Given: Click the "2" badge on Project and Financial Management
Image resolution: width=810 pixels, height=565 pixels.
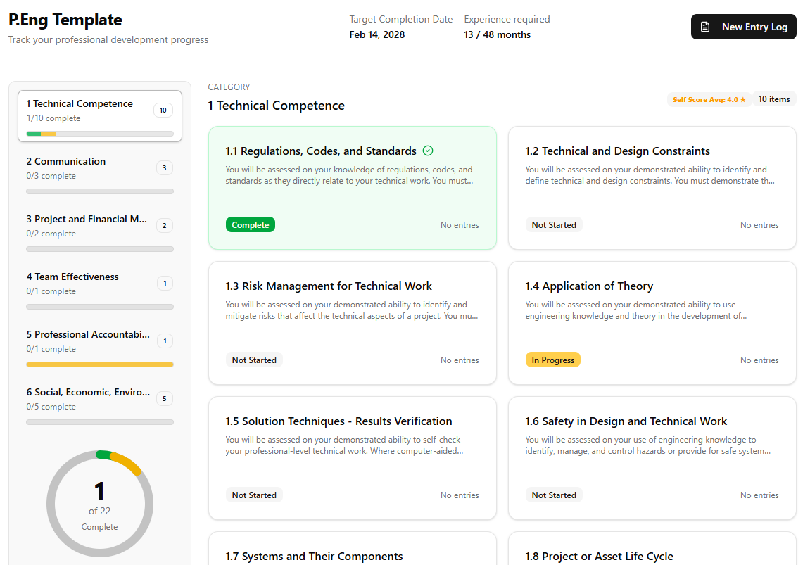Looking at the screenshot, I should click(x=164, y=225).
